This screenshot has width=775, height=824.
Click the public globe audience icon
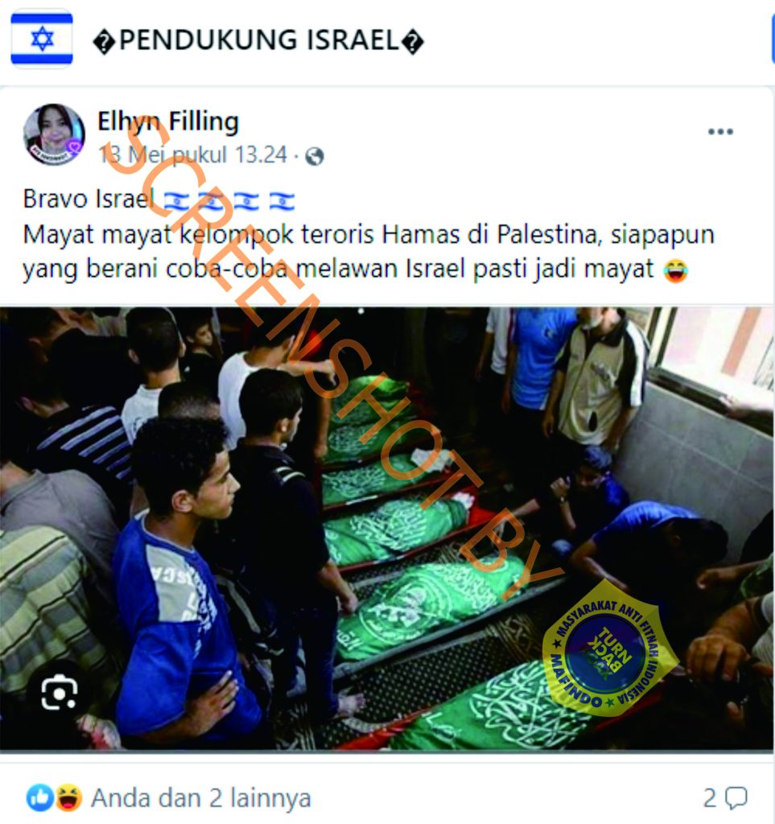click(314, 156)
